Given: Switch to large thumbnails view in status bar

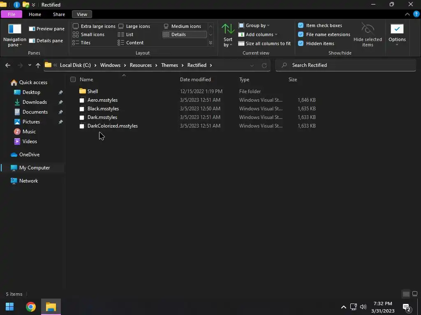Looking at the screenshot, I should coord(415,294).
